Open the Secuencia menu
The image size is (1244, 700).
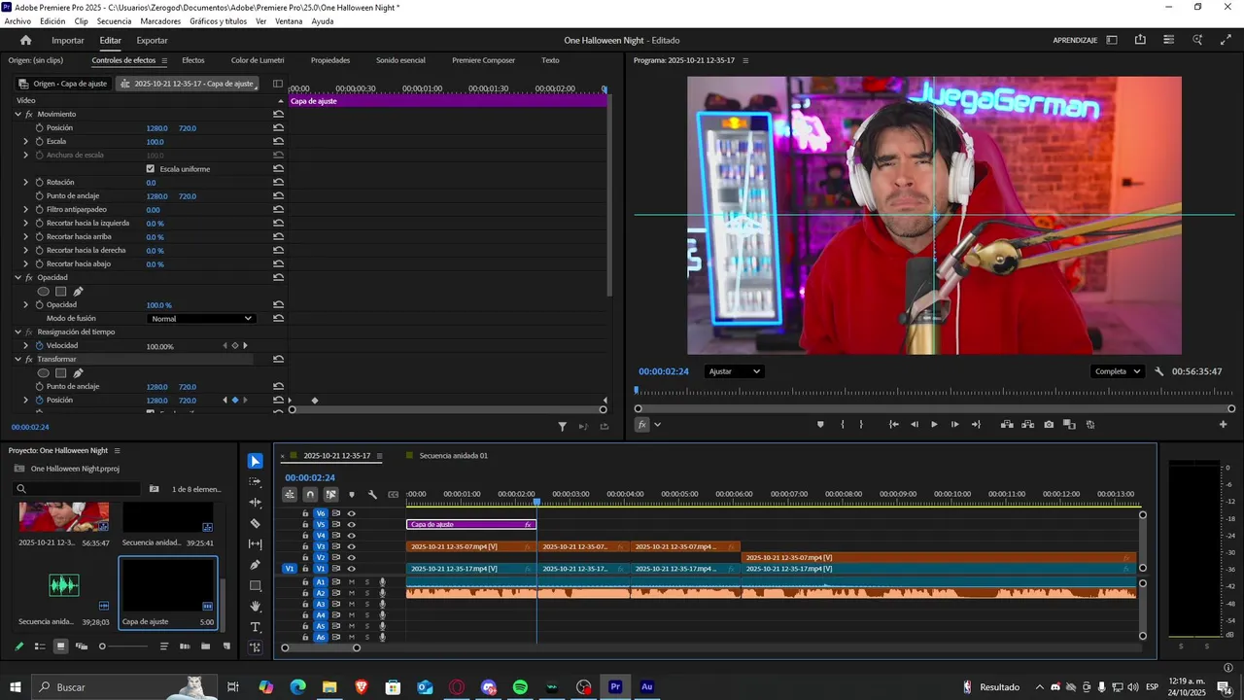click(x=114, y=20)
